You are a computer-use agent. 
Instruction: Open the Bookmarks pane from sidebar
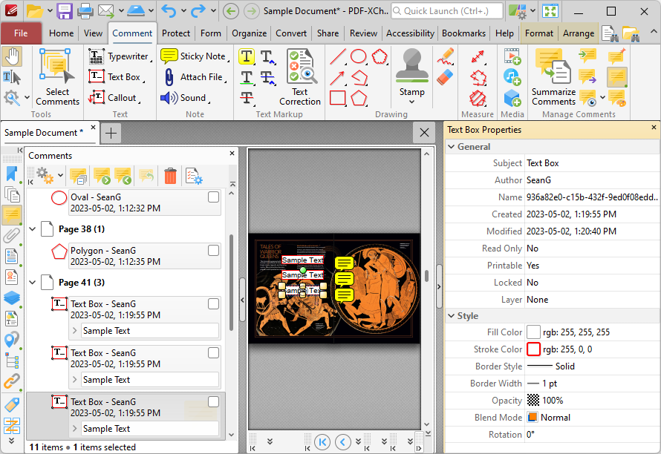pyautogui.click(x=12, y=174)
